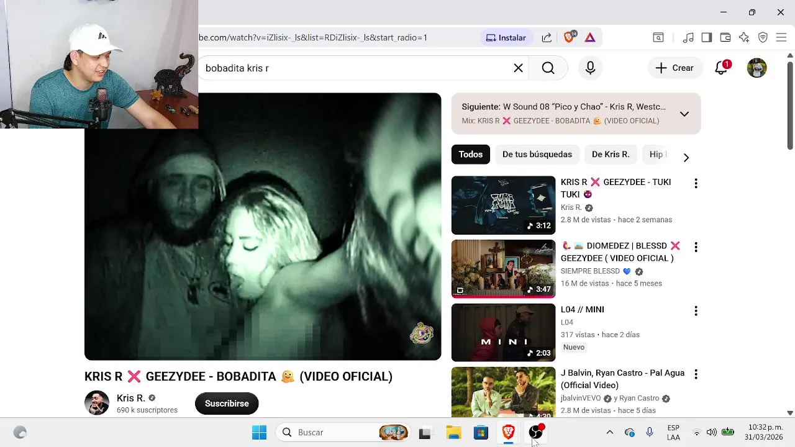This screenshot has height=447, width=795.
Task: Open options menu for L04 // MINI
Action: tap(696, 310)
